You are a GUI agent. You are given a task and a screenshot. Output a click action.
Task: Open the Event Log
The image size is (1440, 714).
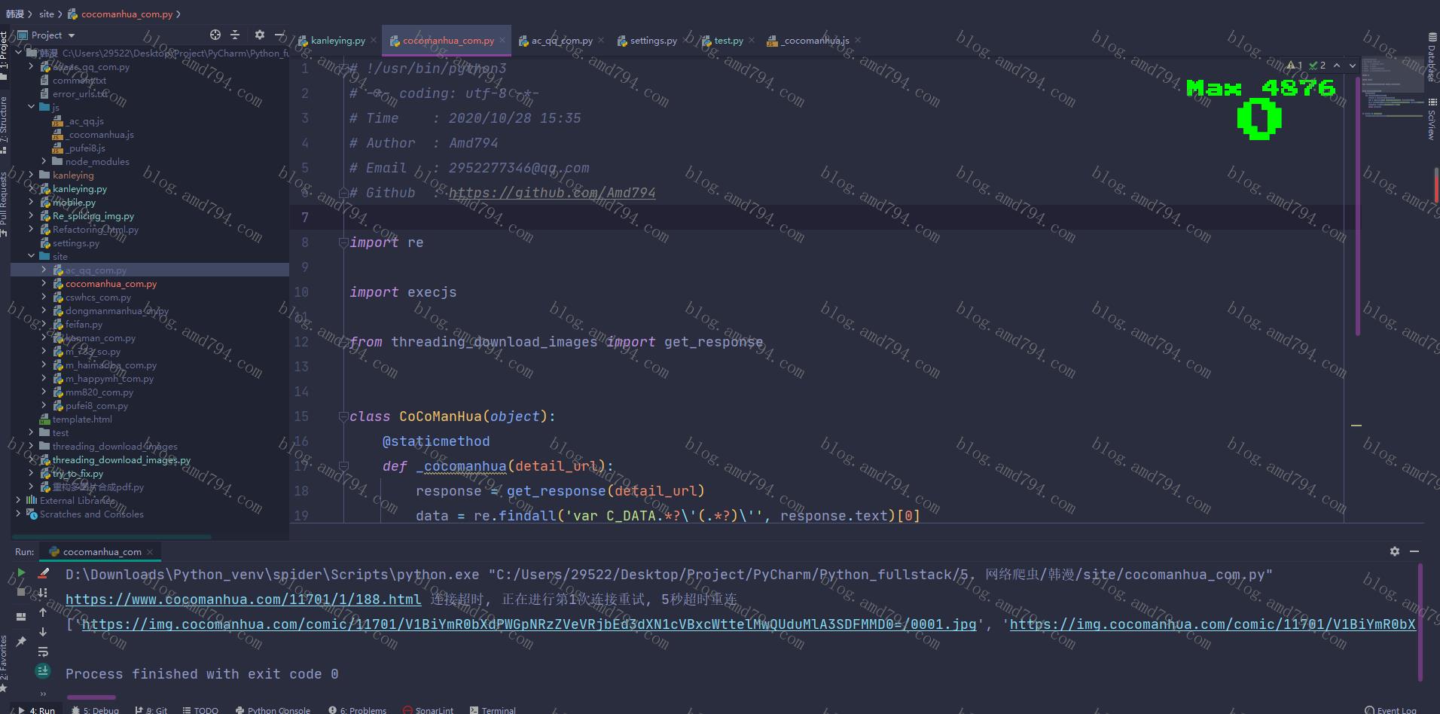[x=1390, y=709]
